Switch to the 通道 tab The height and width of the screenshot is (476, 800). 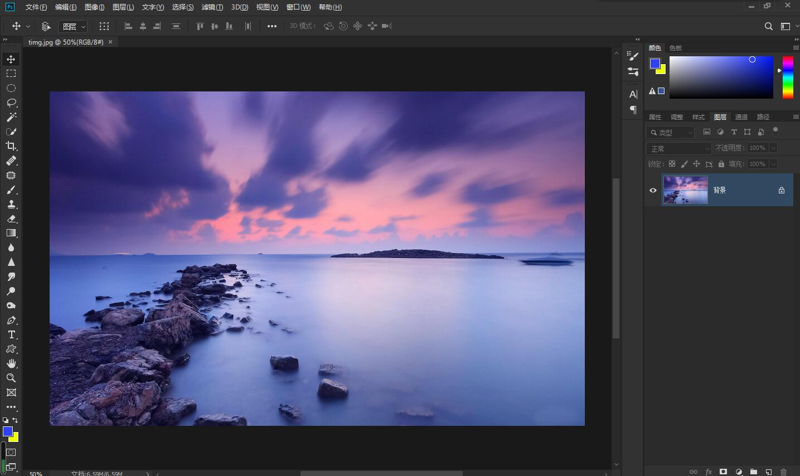pos(741,117)
